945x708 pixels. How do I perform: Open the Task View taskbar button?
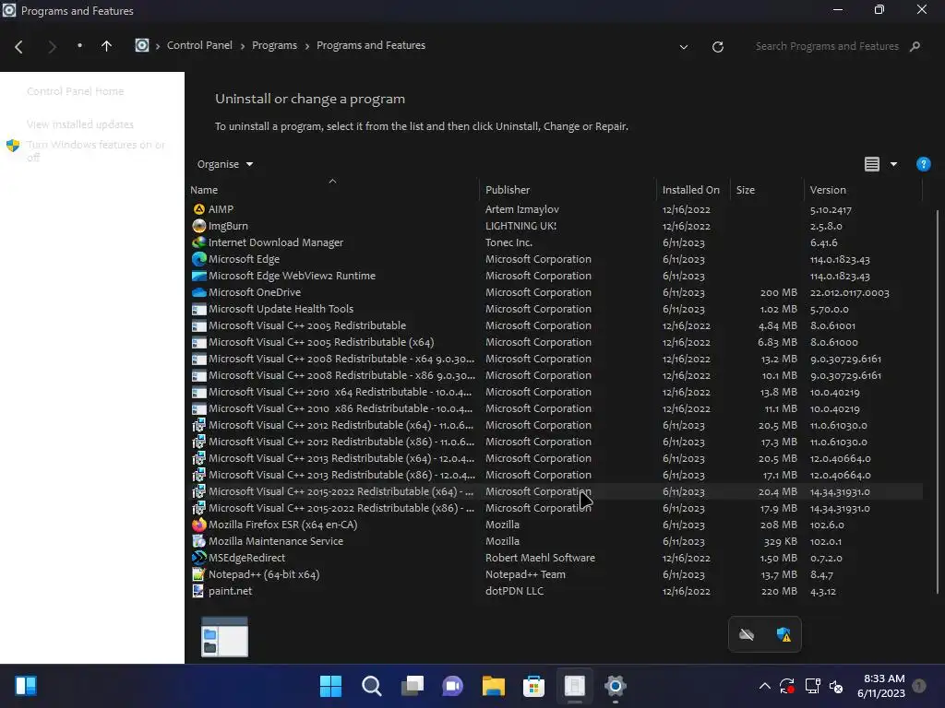413,686
